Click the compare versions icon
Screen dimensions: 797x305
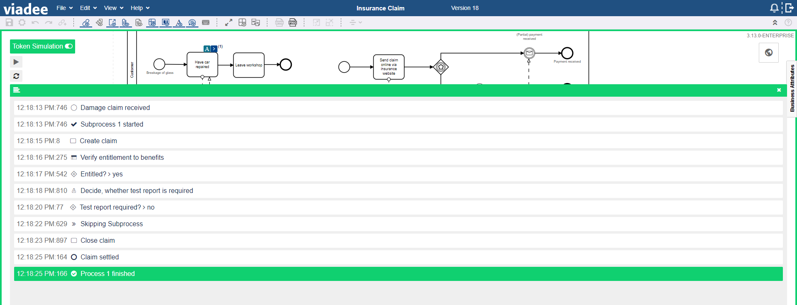click(x=256, y=22)
